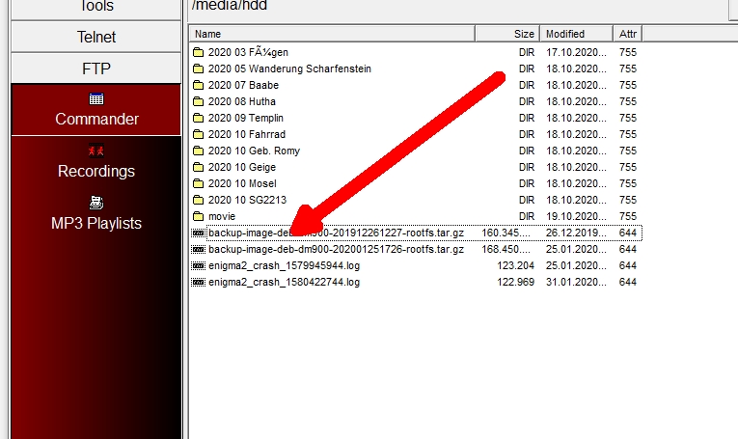Sort by the Modified column header
This screenshot has height=439, width=738.
576,34
